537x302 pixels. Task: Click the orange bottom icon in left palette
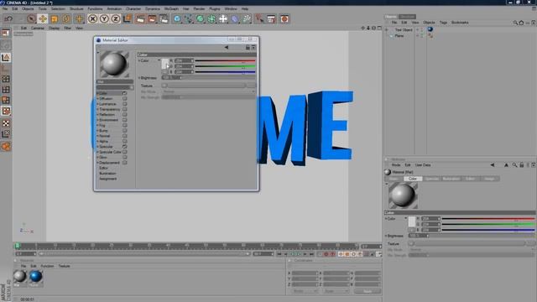click(6, 147)
